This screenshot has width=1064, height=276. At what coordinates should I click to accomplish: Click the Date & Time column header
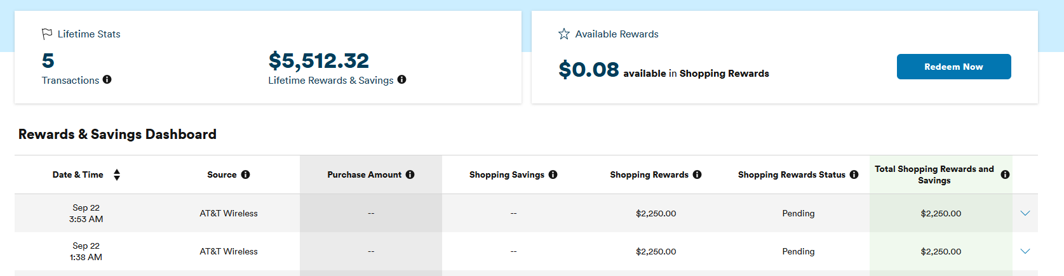coord(77,174)
